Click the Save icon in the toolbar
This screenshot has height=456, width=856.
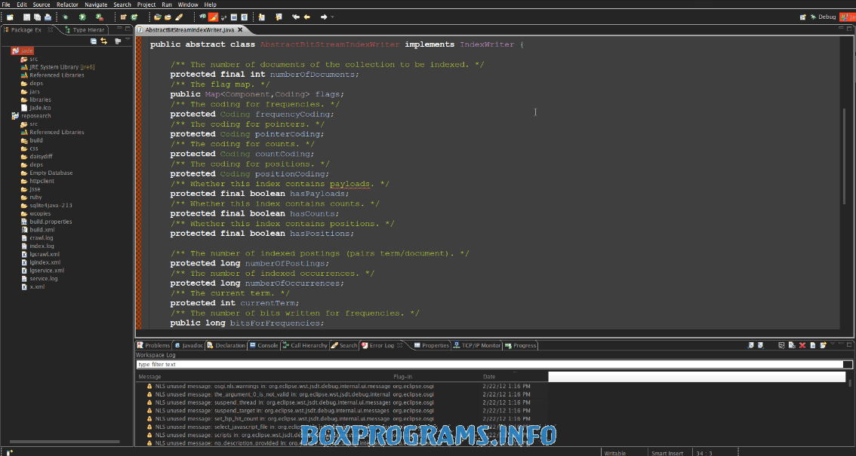(x=26, y=17)
